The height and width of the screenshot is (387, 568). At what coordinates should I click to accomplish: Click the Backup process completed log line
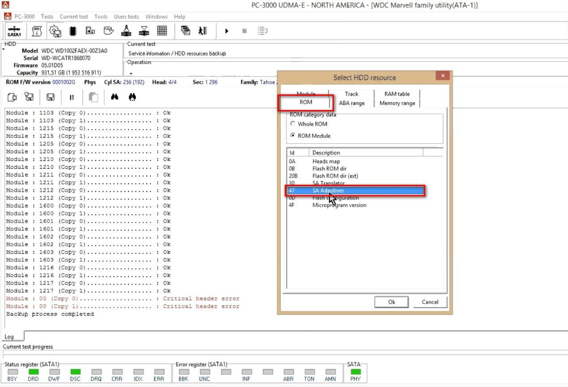(50, 314)
